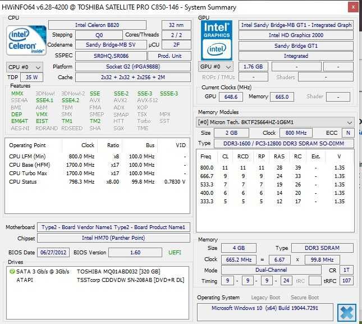Click the BIOS version 1.60 field

click(135, 253)
